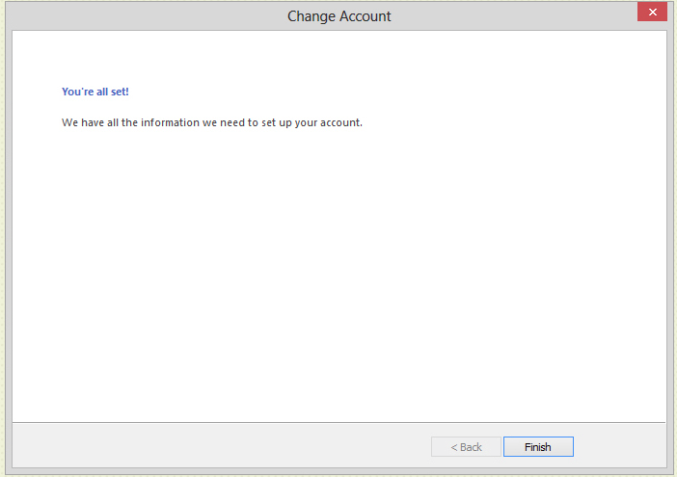
Task: Click the grayed-out Back button
Action: pyautogui.click(x=466, y=446)
